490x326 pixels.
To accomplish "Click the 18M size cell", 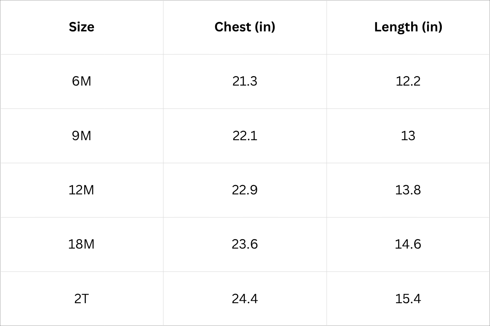I will pos(82,244).
